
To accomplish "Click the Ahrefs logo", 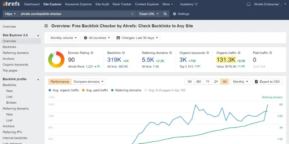I will pos(11,4).
